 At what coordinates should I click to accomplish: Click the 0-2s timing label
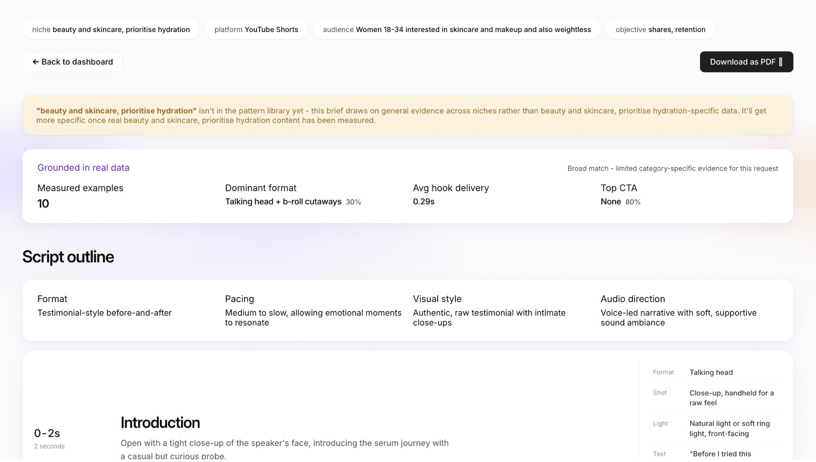click(x=47, y=433)
